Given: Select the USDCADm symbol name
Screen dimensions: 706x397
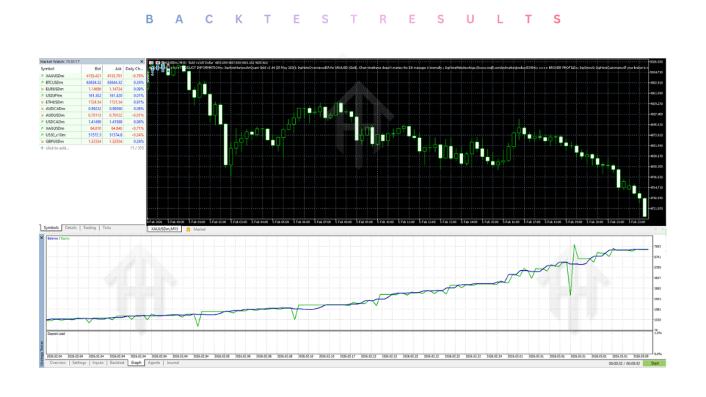Looking at the screenshot, I should [x=55, y=122].
